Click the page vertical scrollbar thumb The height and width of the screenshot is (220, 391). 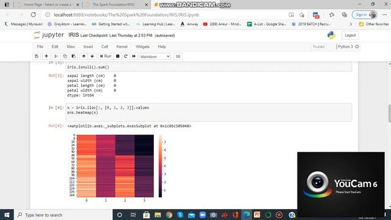coord(390,114)
